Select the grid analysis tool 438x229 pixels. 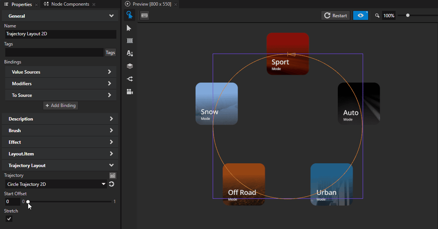click(129, 40)
